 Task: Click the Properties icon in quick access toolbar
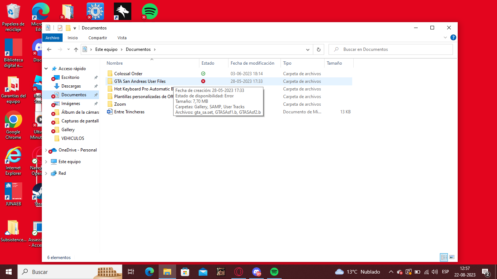(60, 28)
